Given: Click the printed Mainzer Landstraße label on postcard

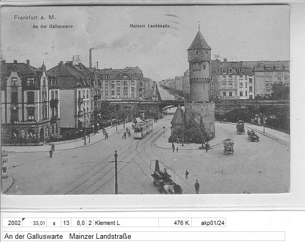Looking at the screenshot, I should click(149, 26).
